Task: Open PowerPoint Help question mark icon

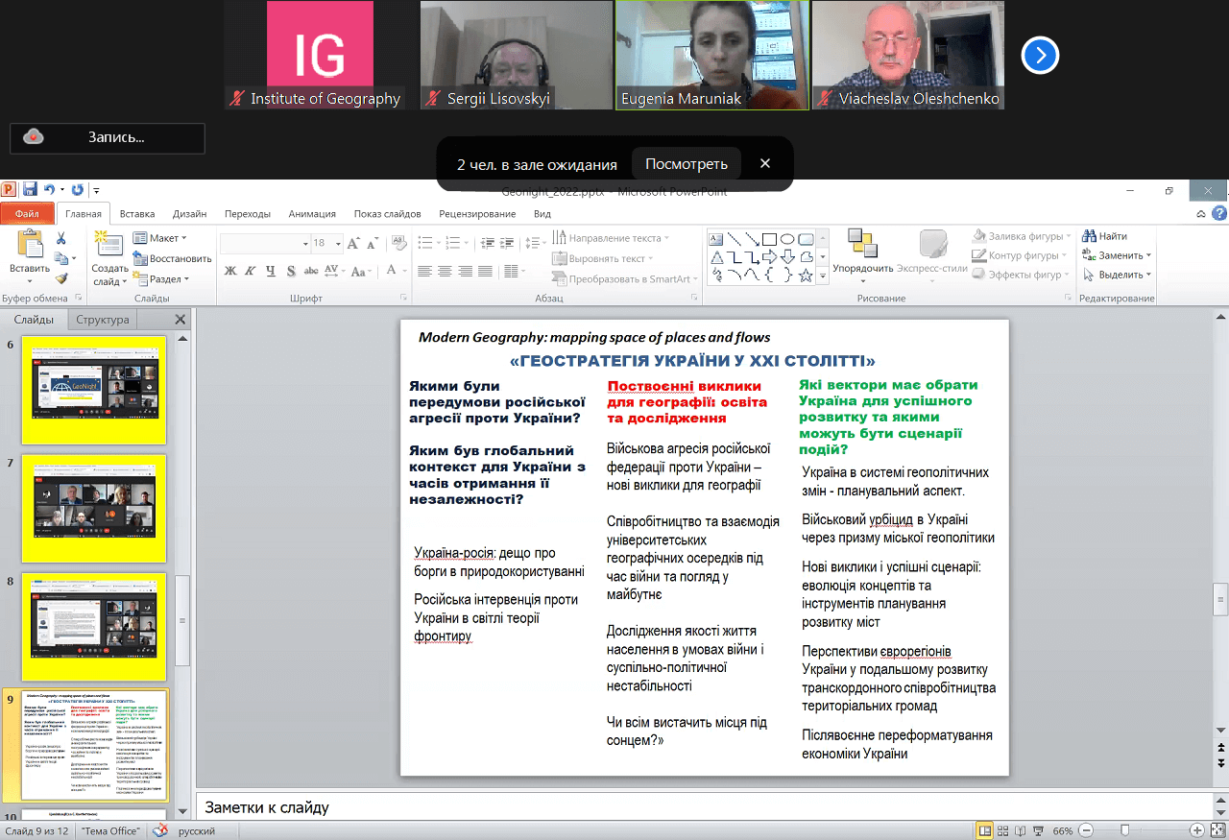Action: [x=1218, y=213]
